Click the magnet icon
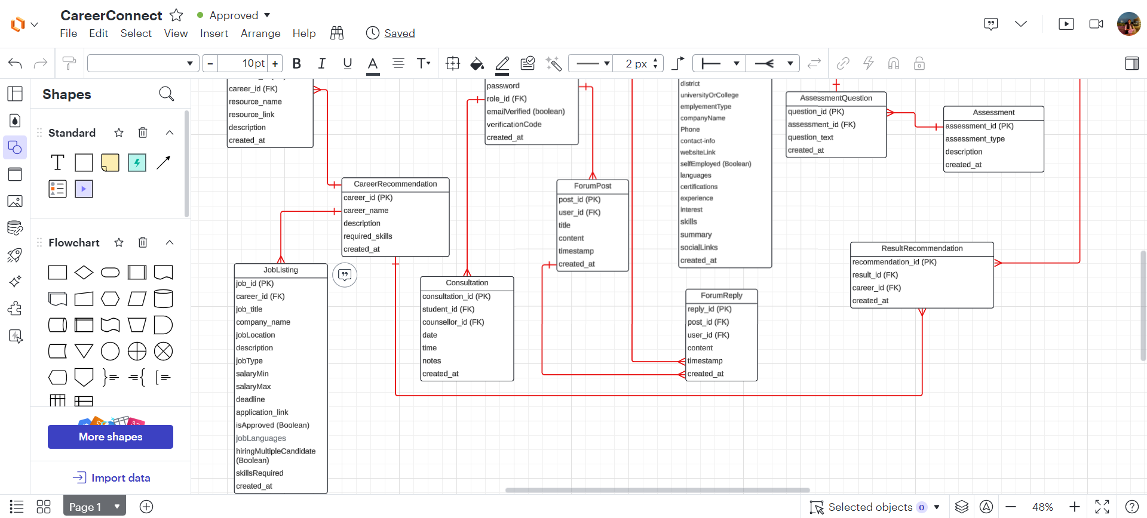The height and width of the screenshot is (518, 1147). point(894,63)
